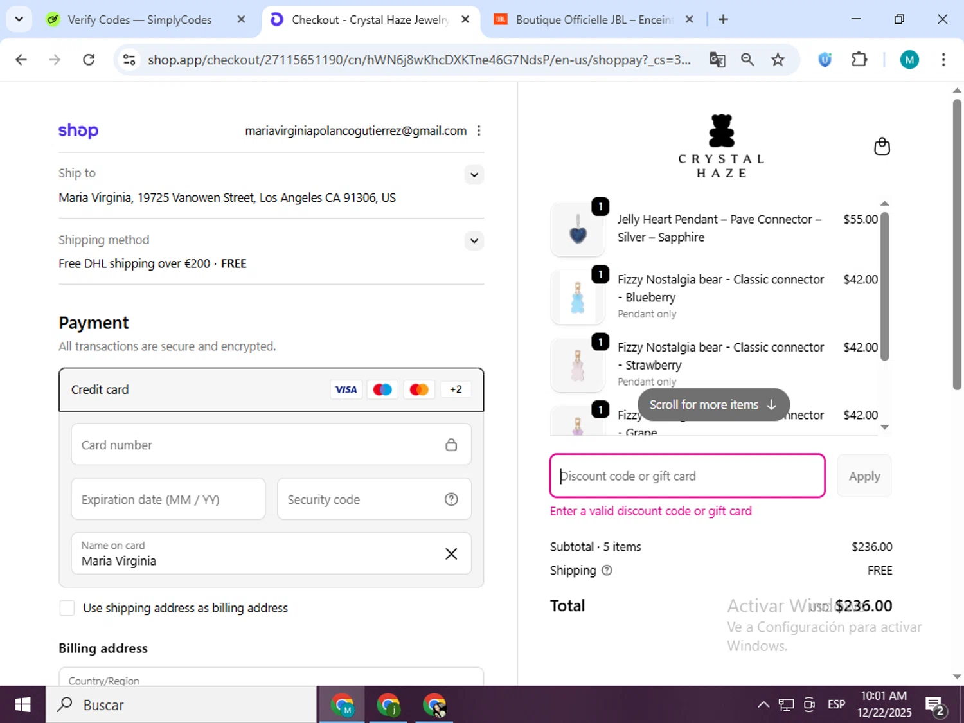Apply the discount code
Viewport: 964px width, 723px height.
point(864,476)
